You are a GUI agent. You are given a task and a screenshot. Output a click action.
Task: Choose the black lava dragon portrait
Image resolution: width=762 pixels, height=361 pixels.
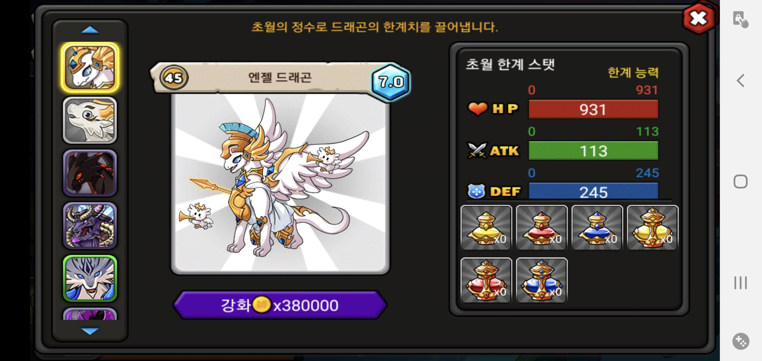coord(90,173)
